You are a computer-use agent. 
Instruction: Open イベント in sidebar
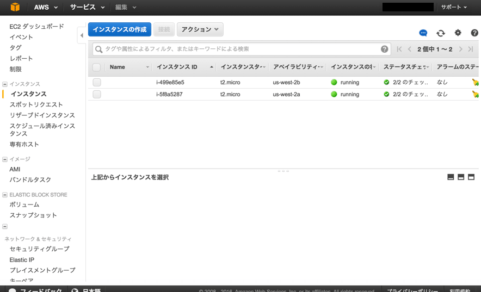(21, 37)
